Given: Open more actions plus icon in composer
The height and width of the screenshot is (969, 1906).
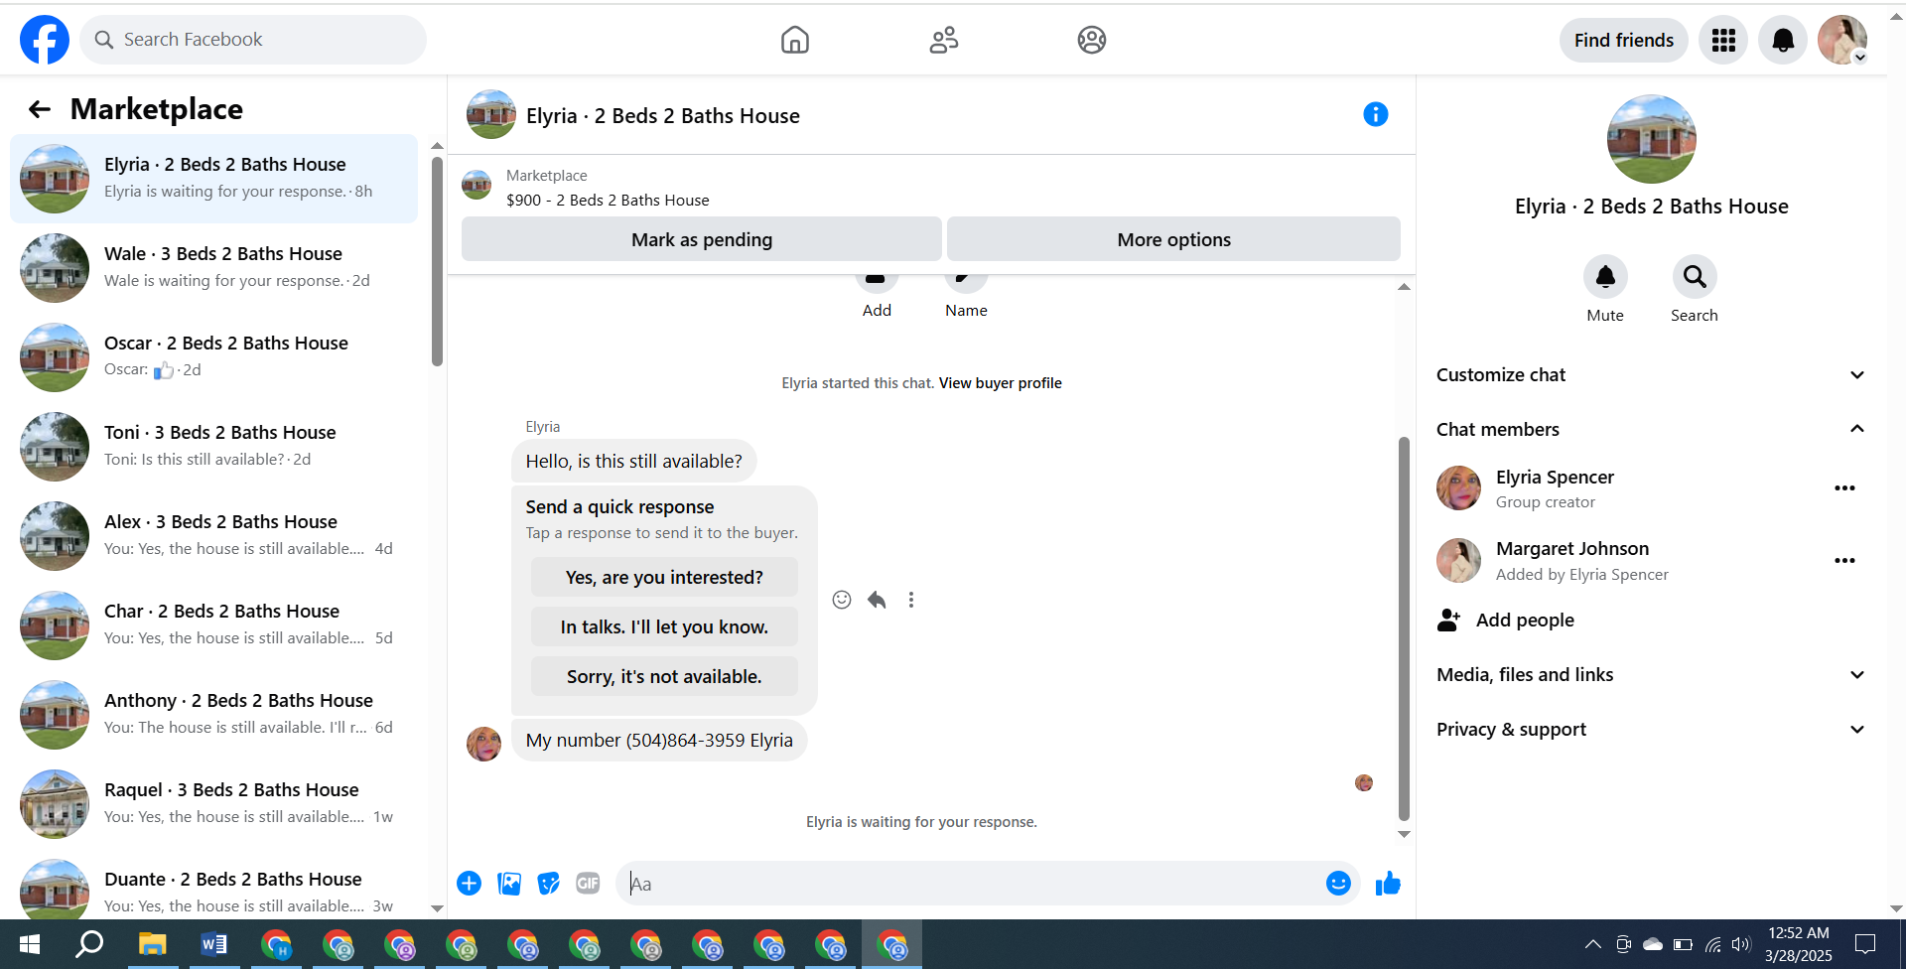Looking at the screenshot, I should (469, 884).
